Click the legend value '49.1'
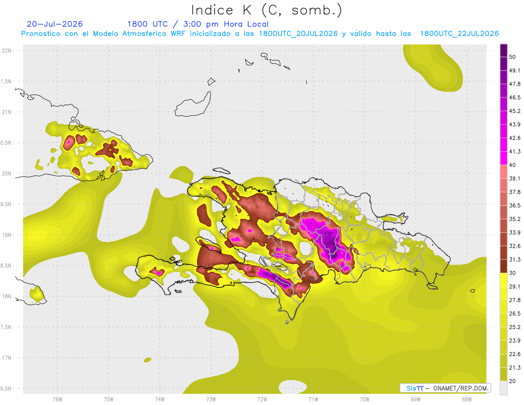The width and height of the screenshot is (524, 405). 515,71
